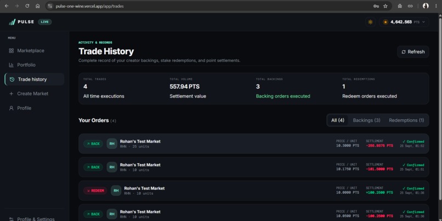Click the red REDEEM badge
This screenshot has width=442, height=221.
(95, 190)
